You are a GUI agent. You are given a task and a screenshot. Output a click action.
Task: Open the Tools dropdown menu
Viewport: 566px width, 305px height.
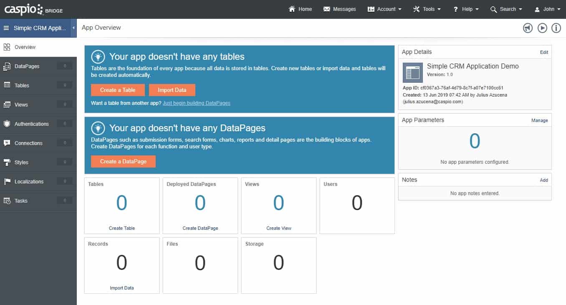tap(427, 9)
